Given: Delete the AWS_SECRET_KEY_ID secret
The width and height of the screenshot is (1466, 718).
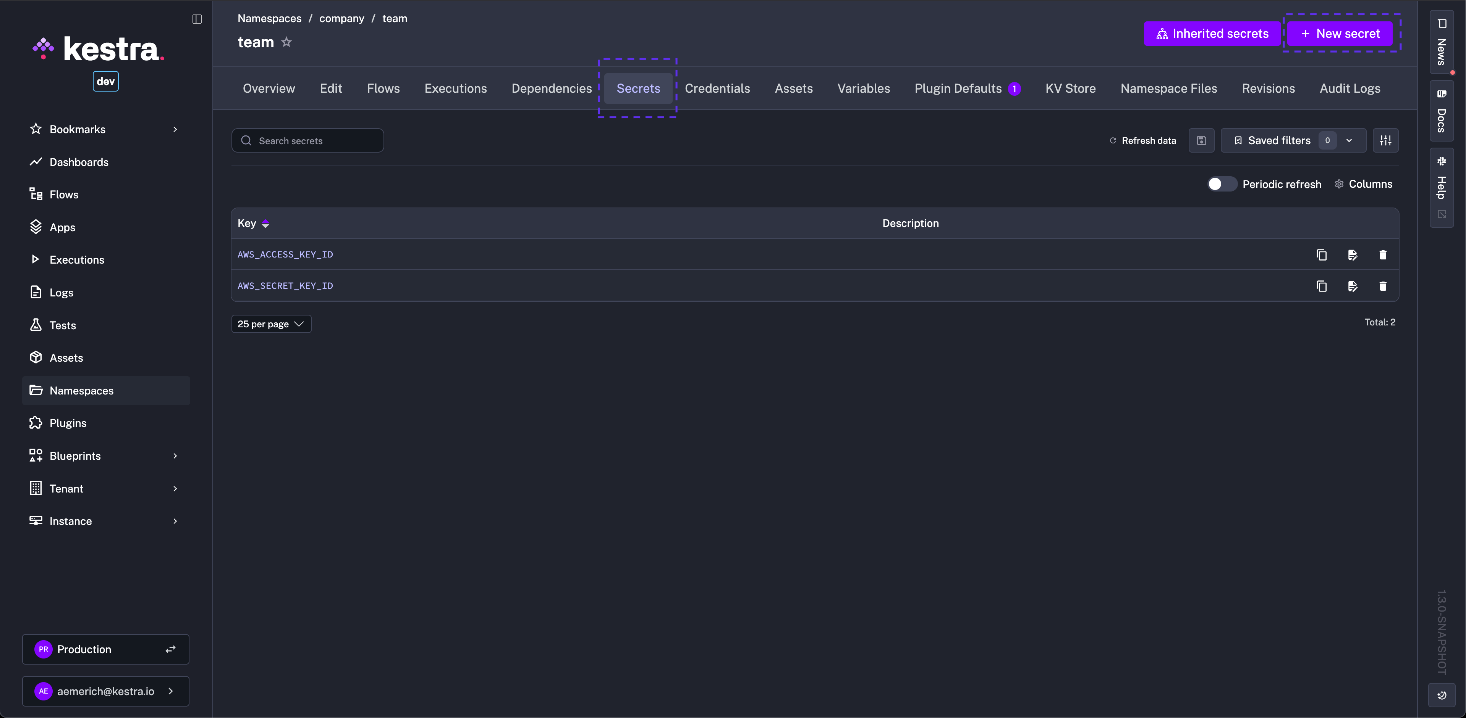Looking at the screenshot, I should pos(1383,286).
